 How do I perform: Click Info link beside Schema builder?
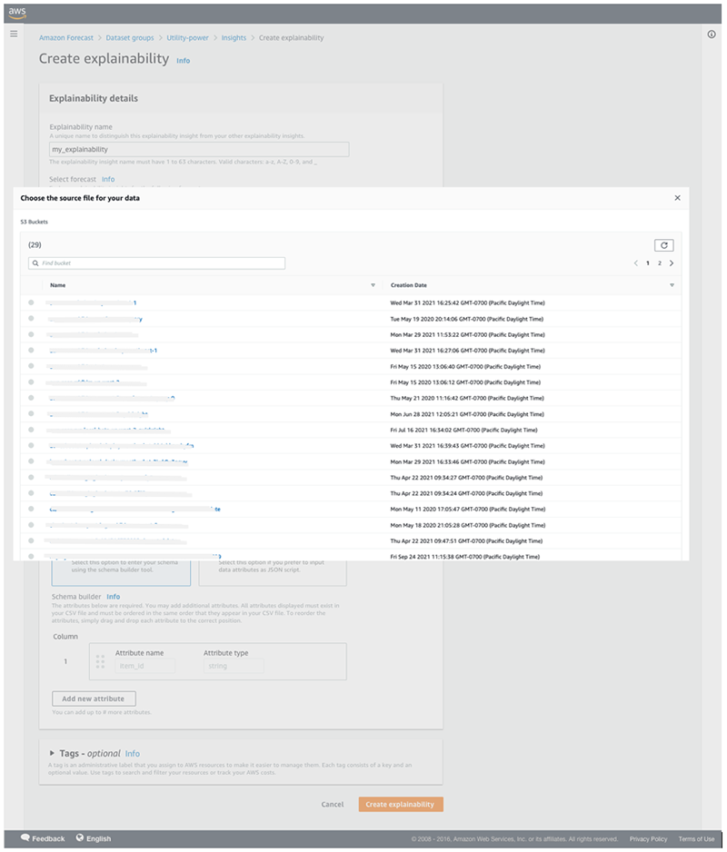[113, 597]
